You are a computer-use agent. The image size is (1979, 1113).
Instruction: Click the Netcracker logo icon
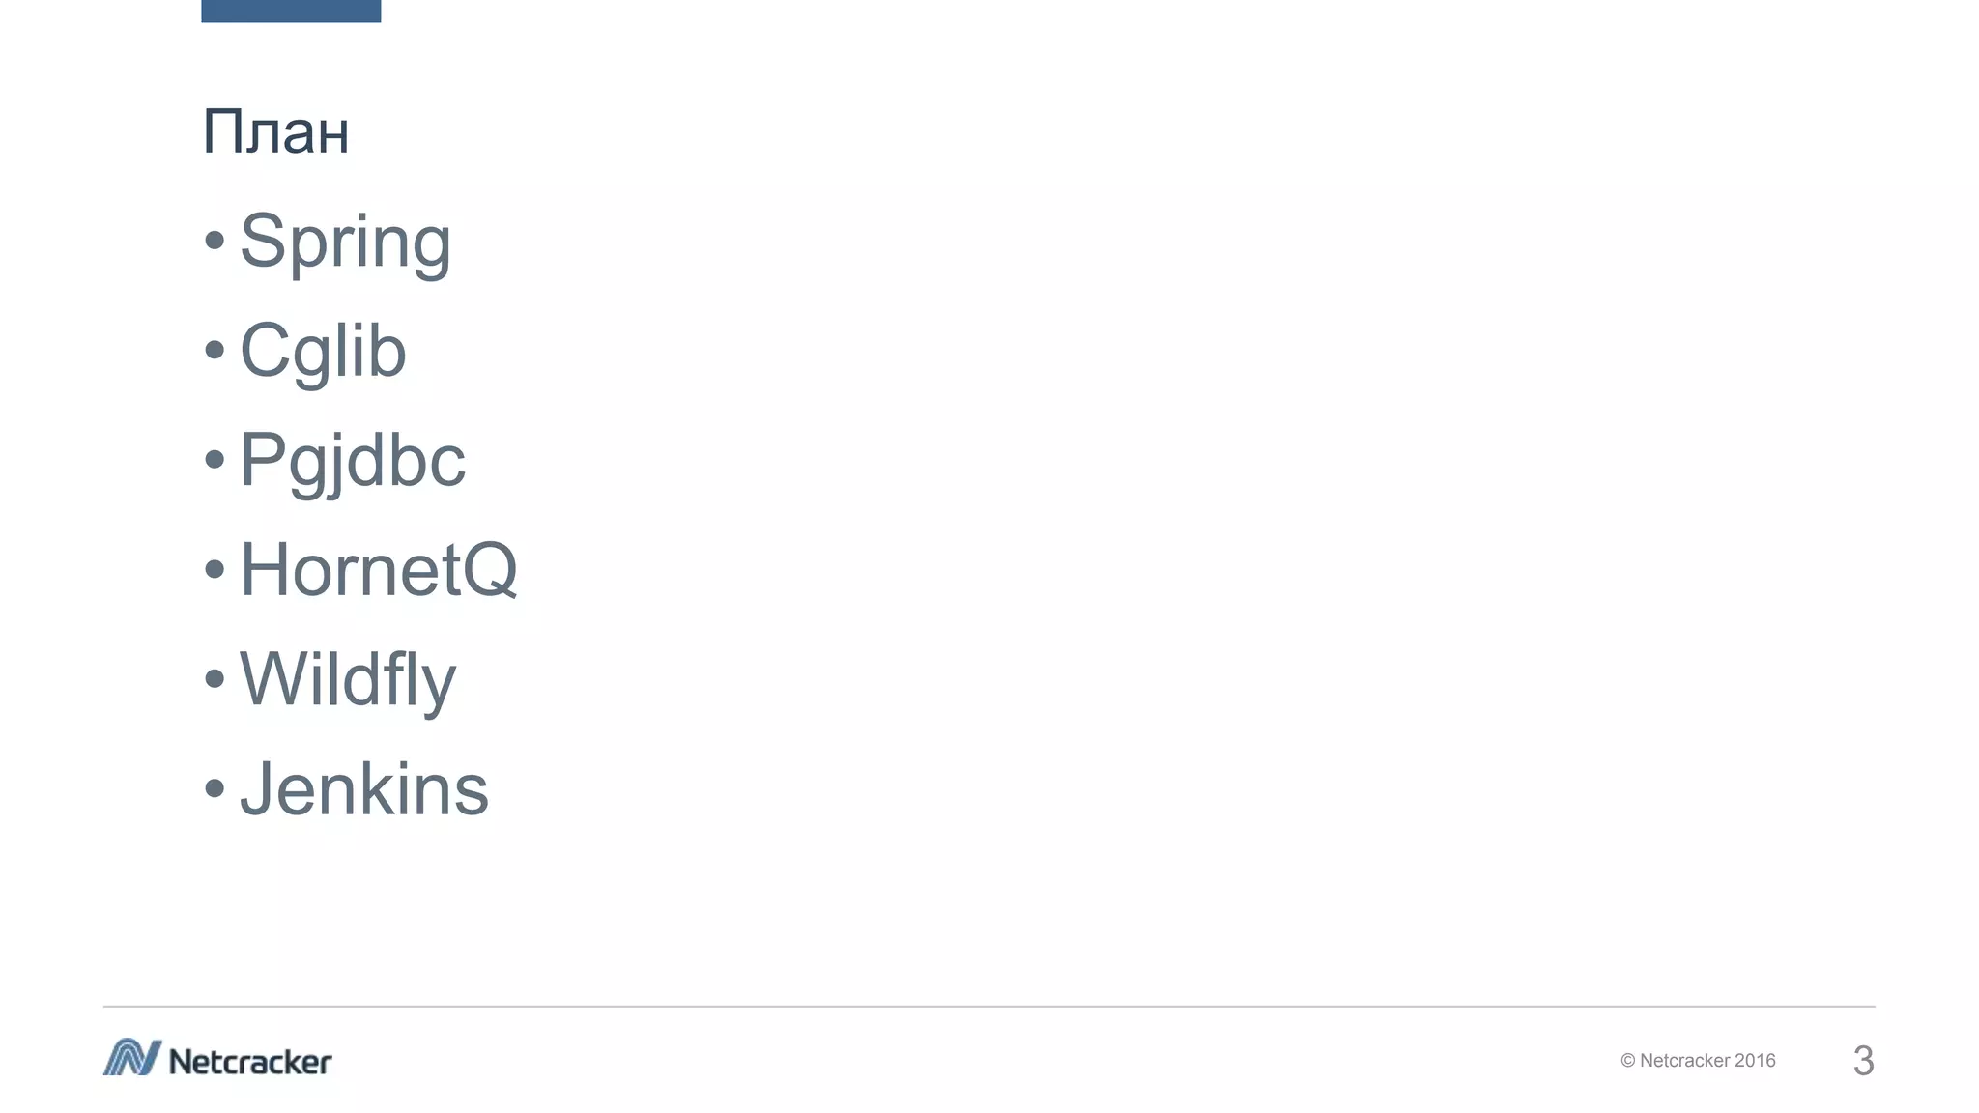(x=131, y=1057)
